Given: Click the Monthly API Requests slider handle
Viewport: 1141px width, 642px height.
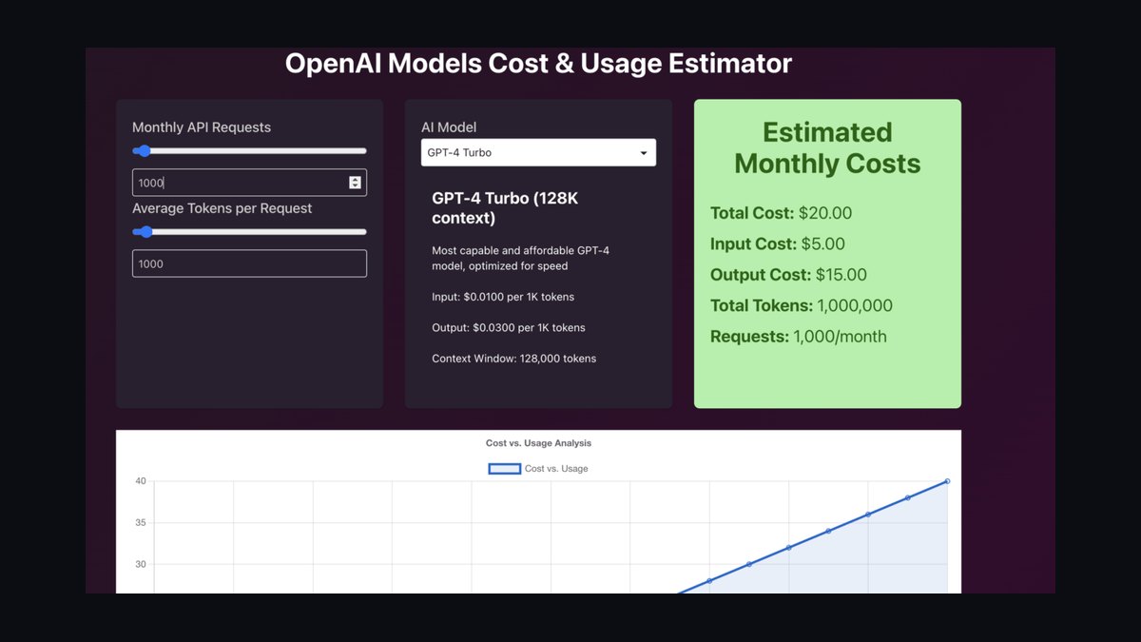Looking at the screenshot, I should (x=144, y=150).
